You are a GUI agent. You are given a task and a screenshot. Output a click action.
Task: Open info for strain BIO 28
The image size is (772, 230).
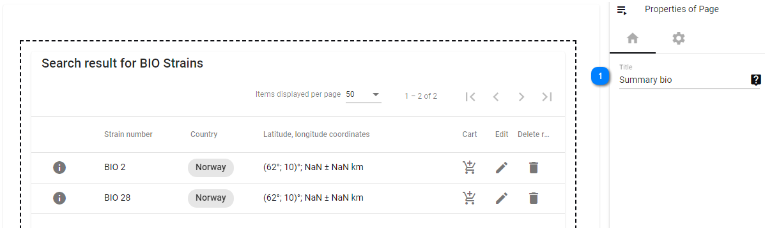pos(59,198)
